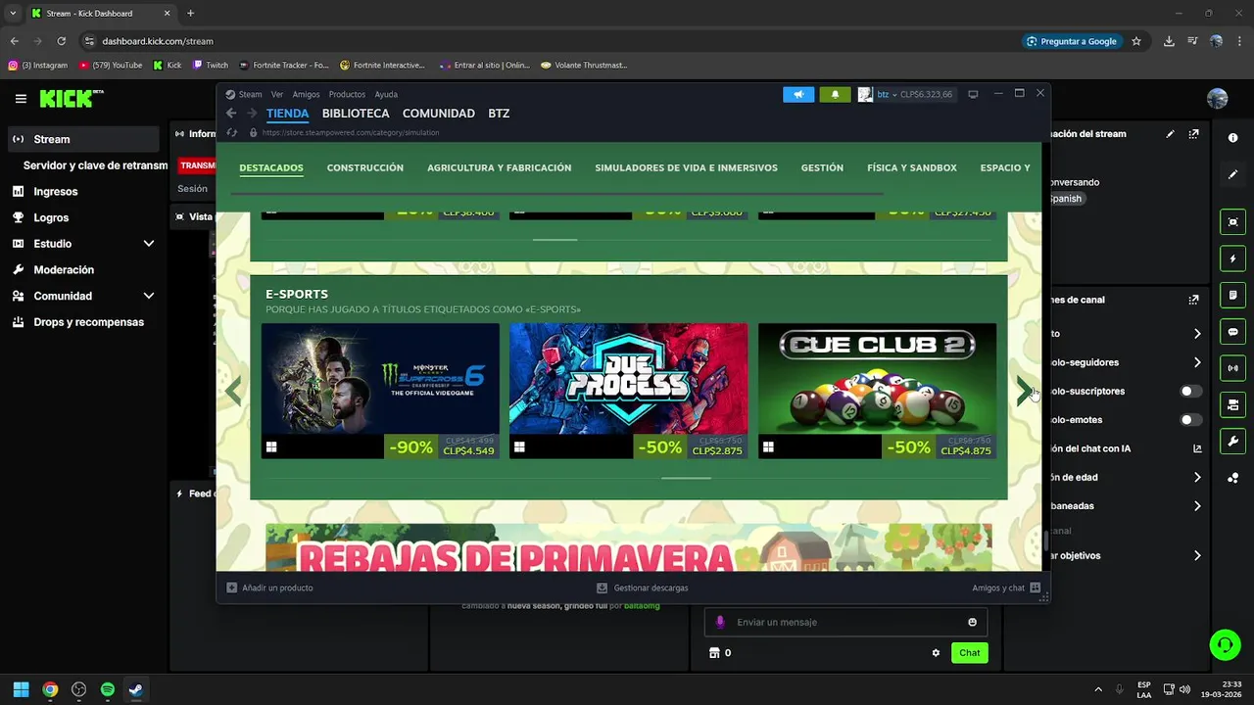
Task: Pop out stream information panel
Action: 1193,134
